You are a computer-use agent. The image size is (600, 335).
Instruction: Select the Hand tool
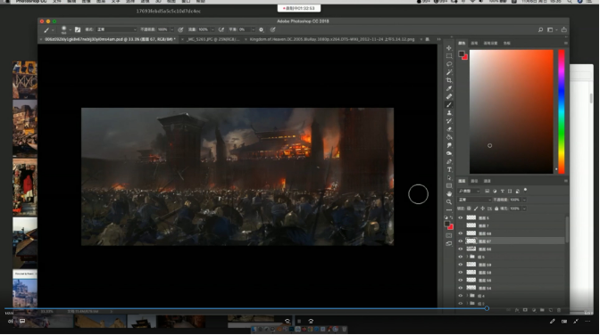(449, 193)
